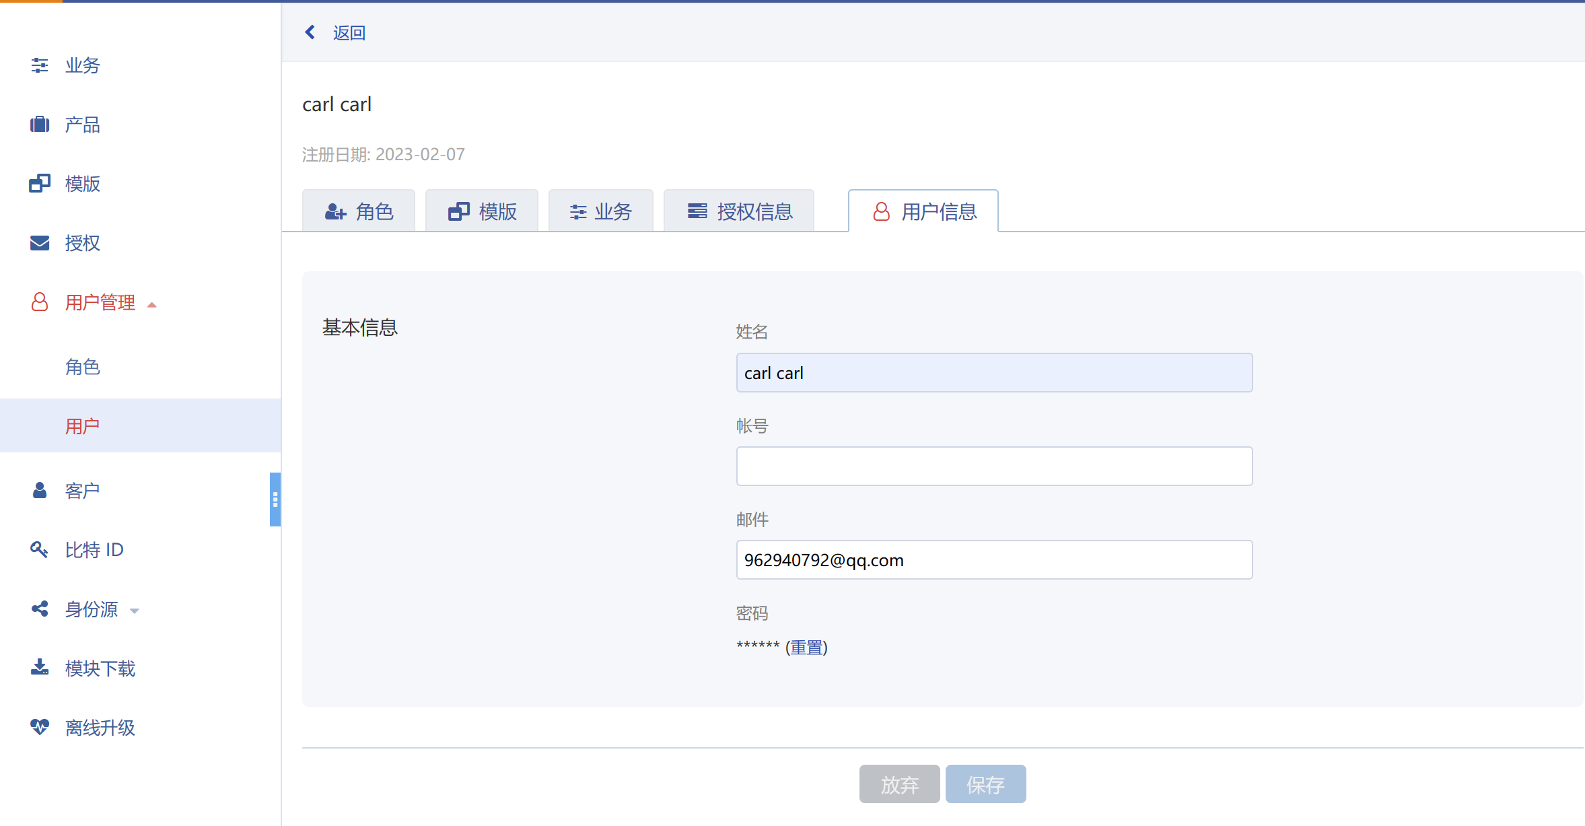
Task: Click the overlapping-squares icon on 模版 tab
Action: 459,212
